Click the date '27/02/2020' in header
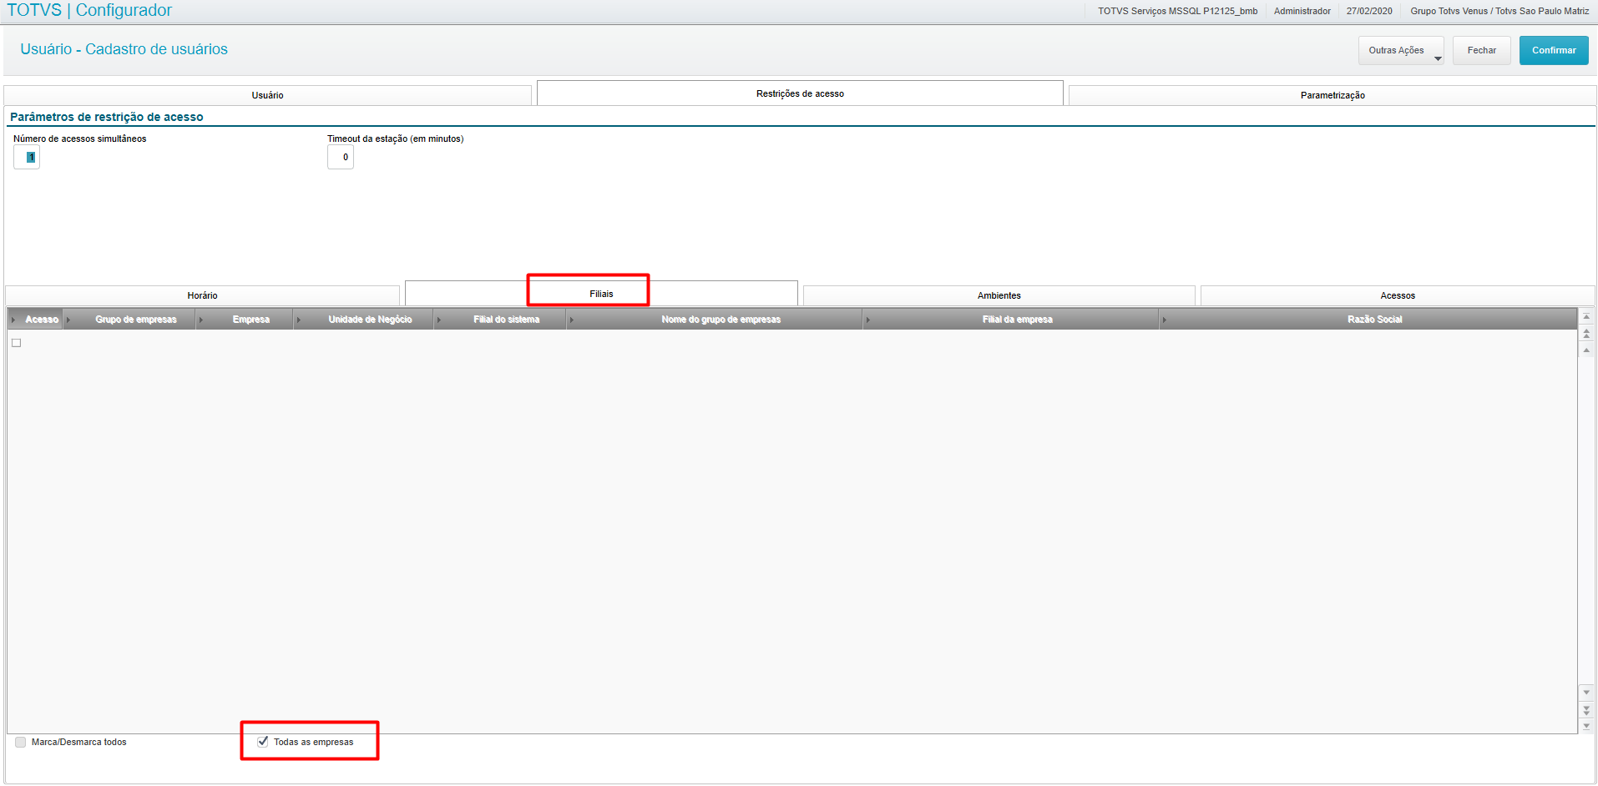The height and width of the screenshot is (786, 1598). [1369, 11]
